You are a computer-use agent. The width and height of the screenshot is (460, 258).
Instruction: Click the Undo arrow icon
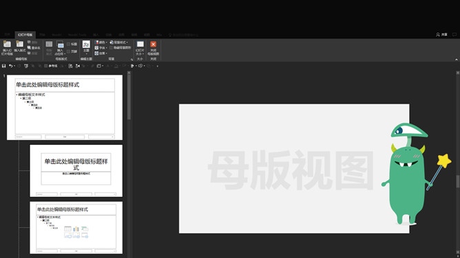11,66
